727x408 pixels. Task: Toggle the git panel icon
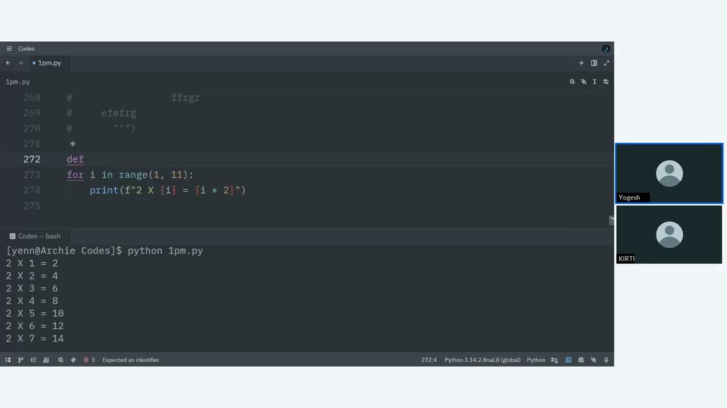click(x=20, y=360)
